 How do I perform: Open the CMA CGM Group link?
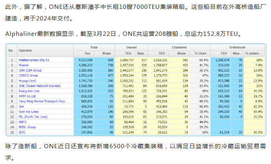click(x=30, y=70)
